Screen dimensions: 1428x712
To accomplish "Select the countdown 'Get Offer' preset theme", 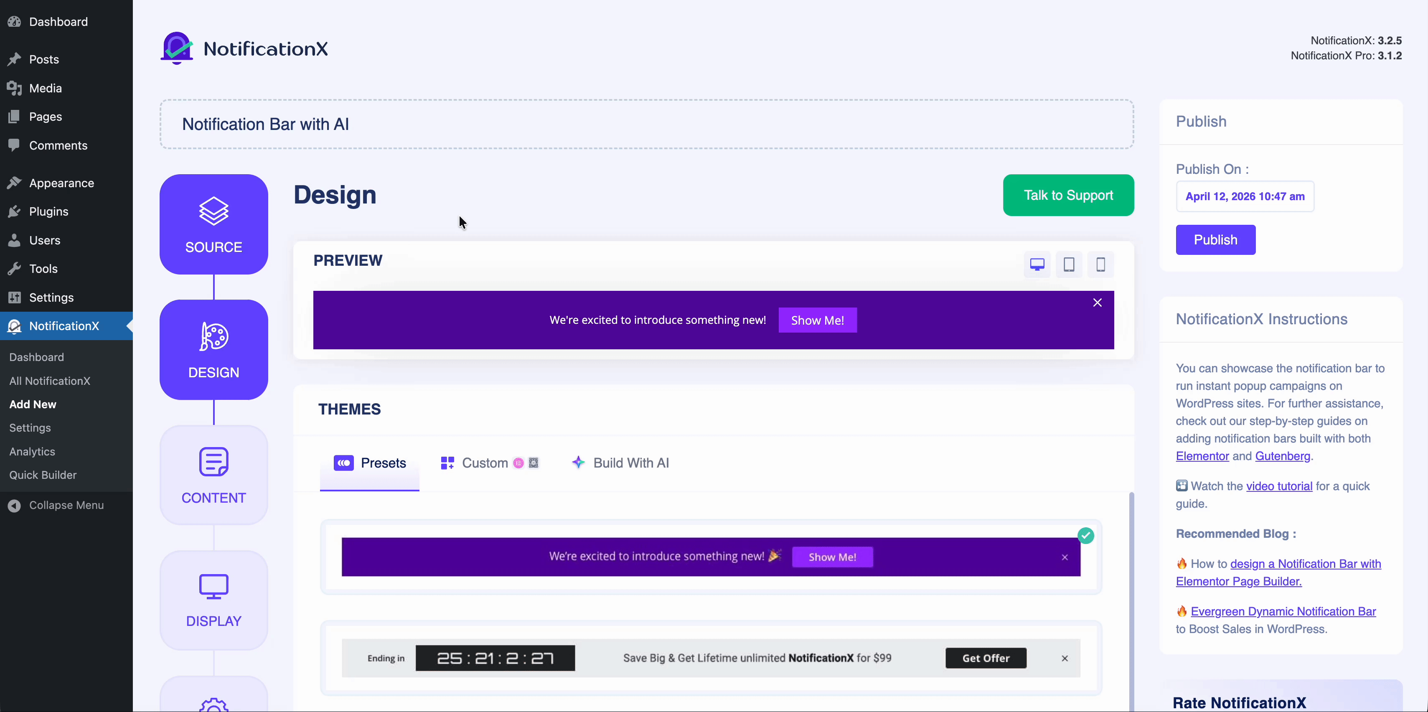I will 710,658.
